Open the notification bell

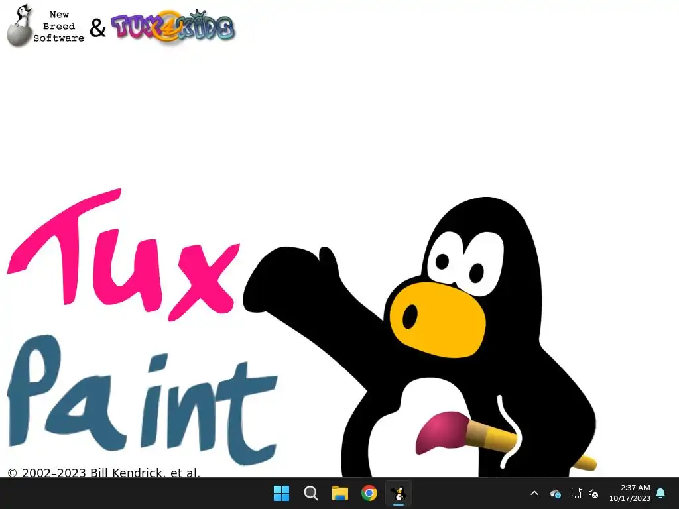660,493
